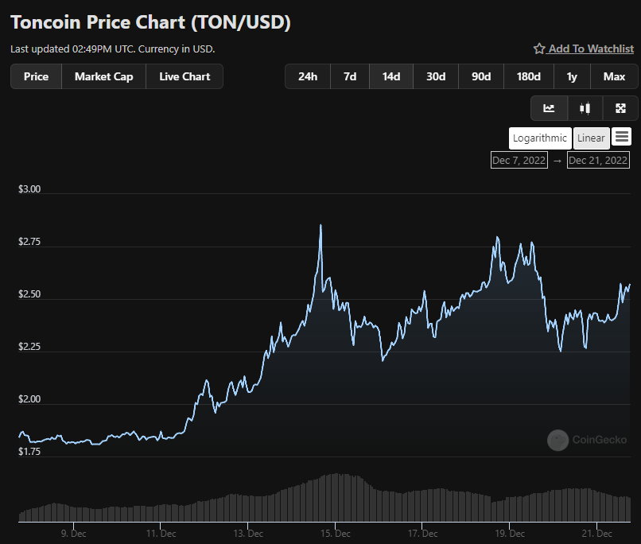Viewport: 641px width, 544px height.
Task: Click the Toncoin Price Chart heading
Action: [150, 22]
